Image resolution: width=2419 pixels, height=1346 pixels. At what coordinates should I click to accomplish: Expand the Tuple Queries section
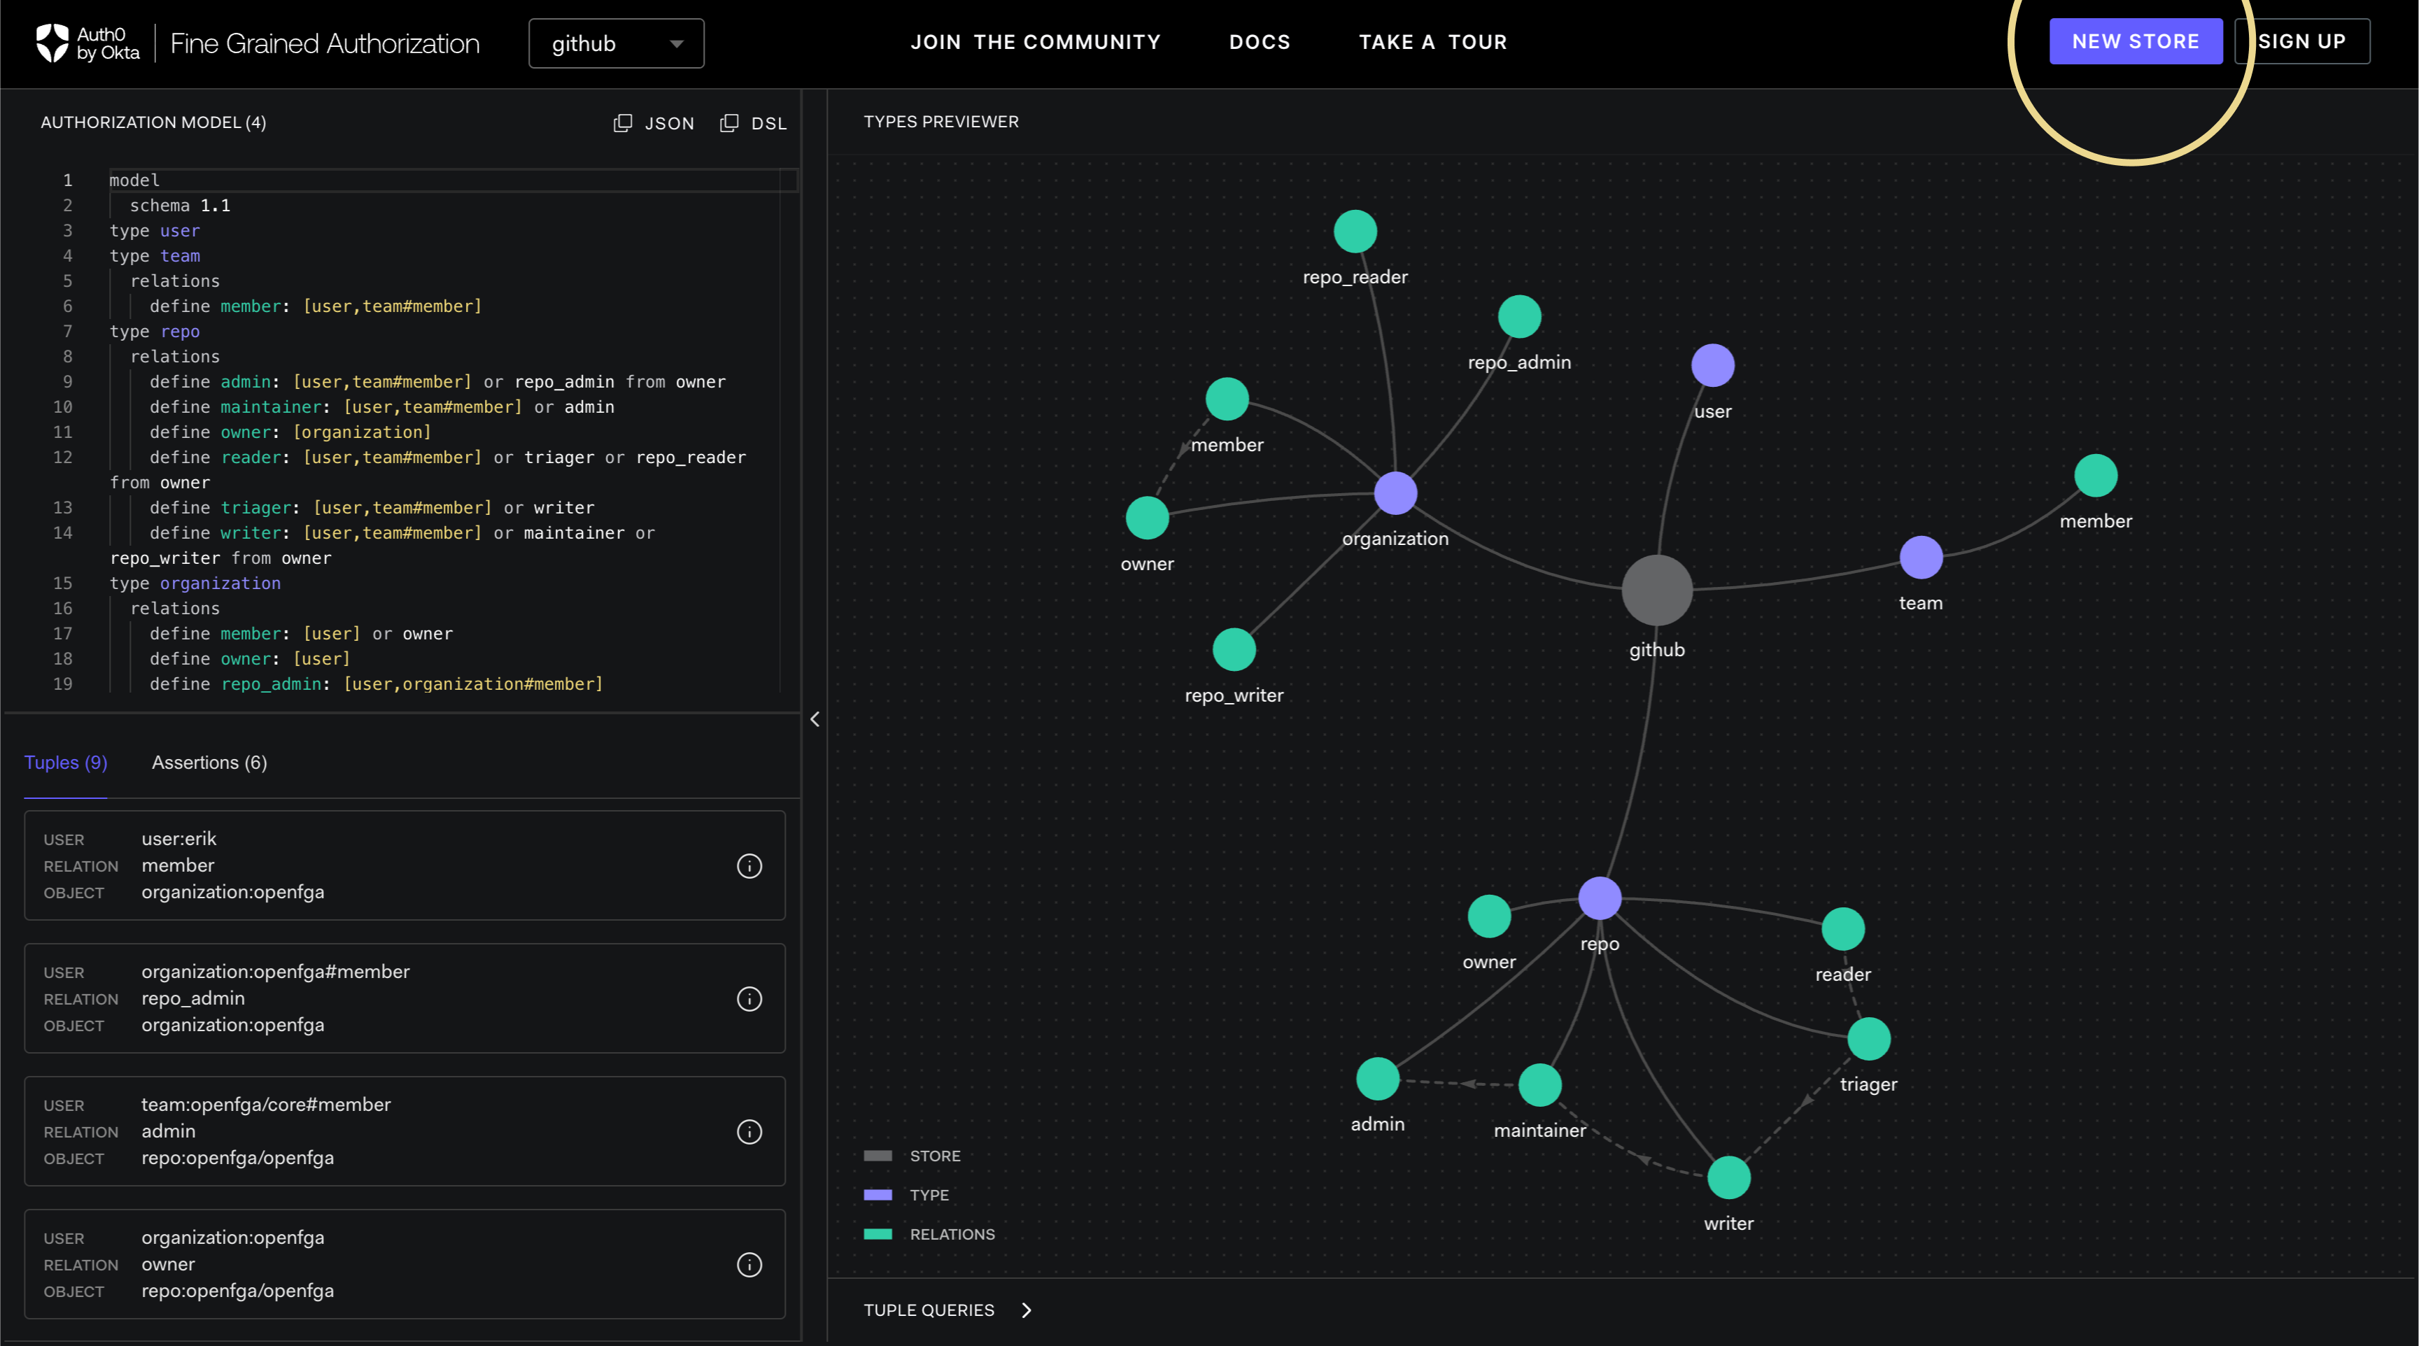click(947, 1310)
